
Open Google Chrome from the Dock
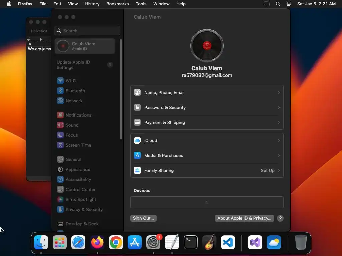click(x=116, y=242)
